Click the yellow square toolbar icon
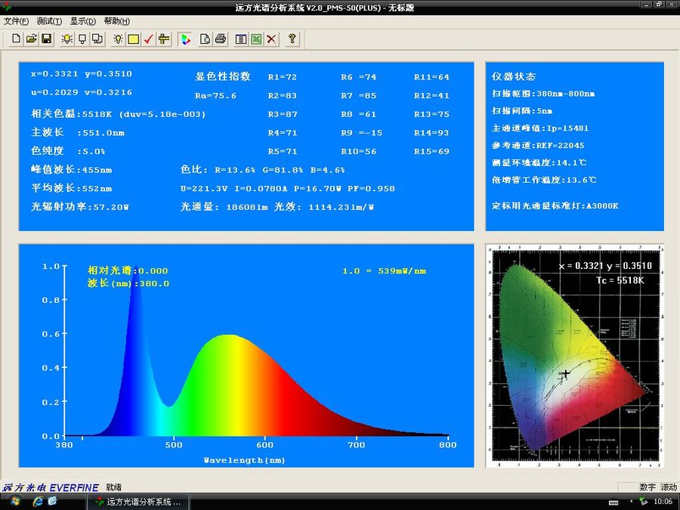The image size is (680, 510). (134, 39)
